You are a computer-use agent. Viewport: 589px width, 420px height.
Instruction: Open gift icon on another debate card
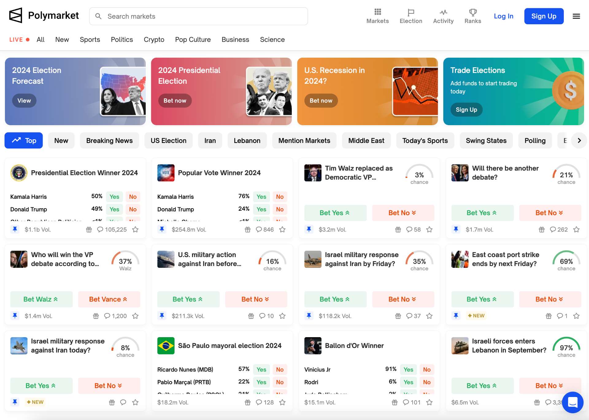(x=542, y=229)
